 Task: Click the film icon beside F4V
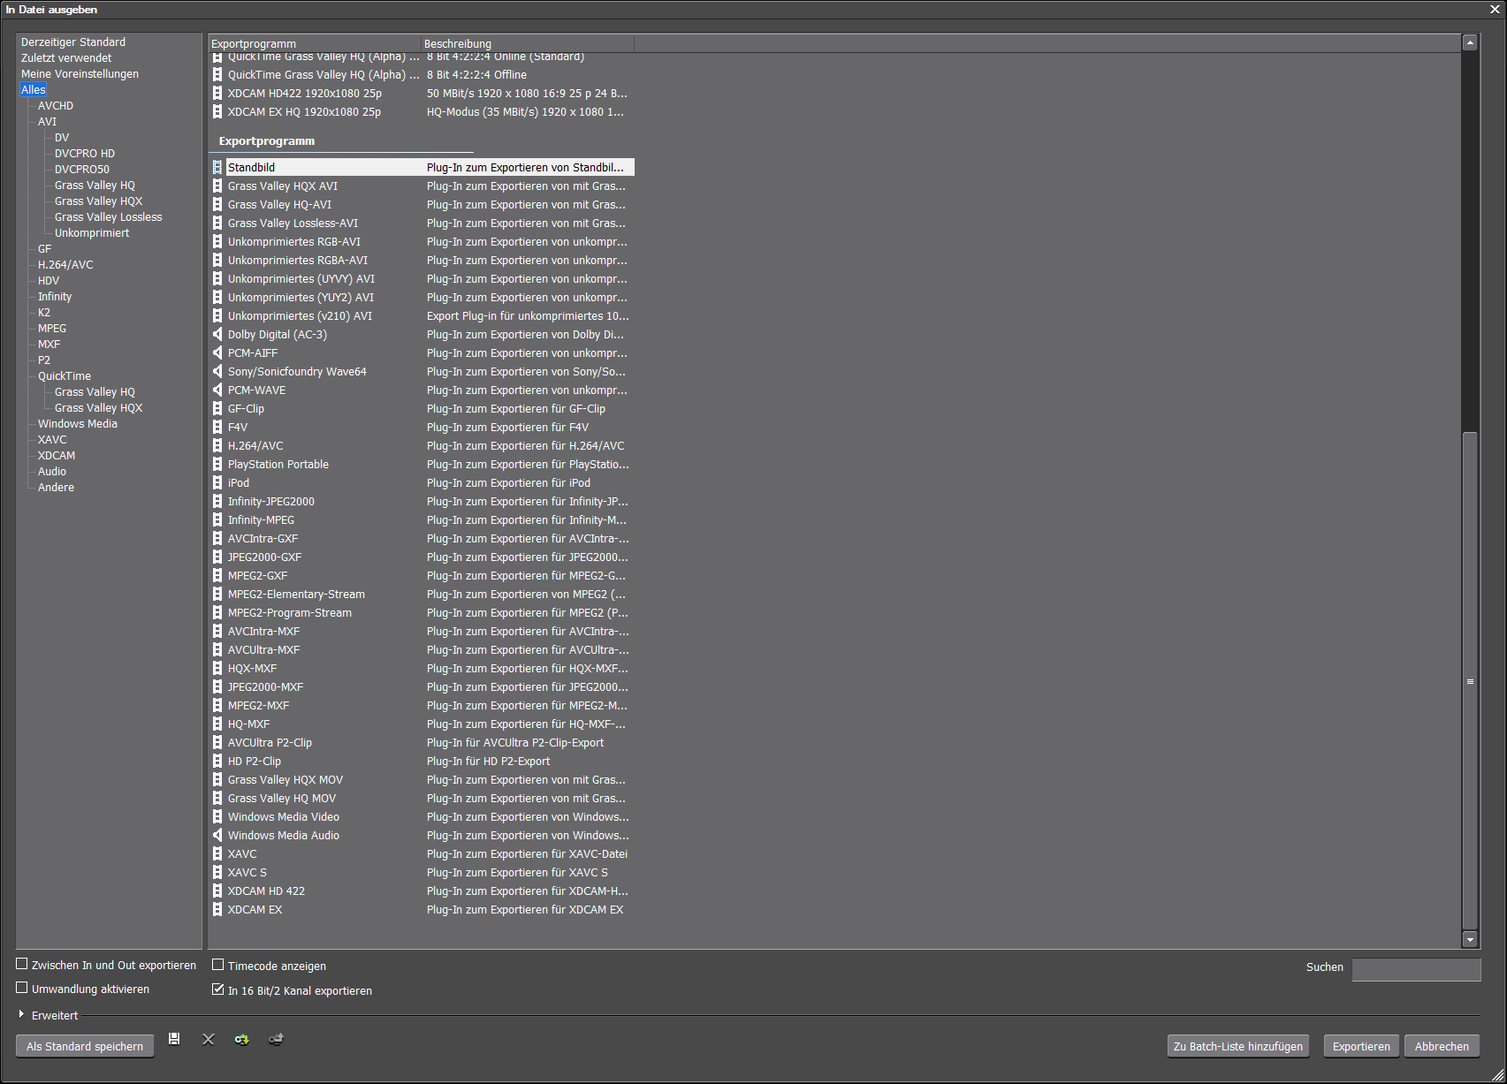tap(217, 427)
